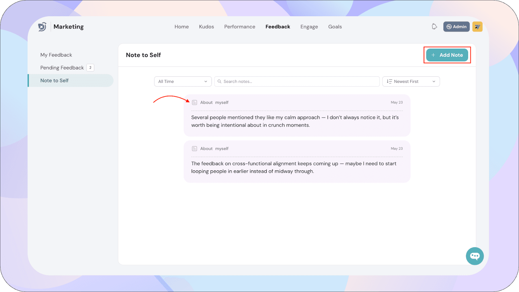Open the chat support bubble icon

(x=475, y=256)
